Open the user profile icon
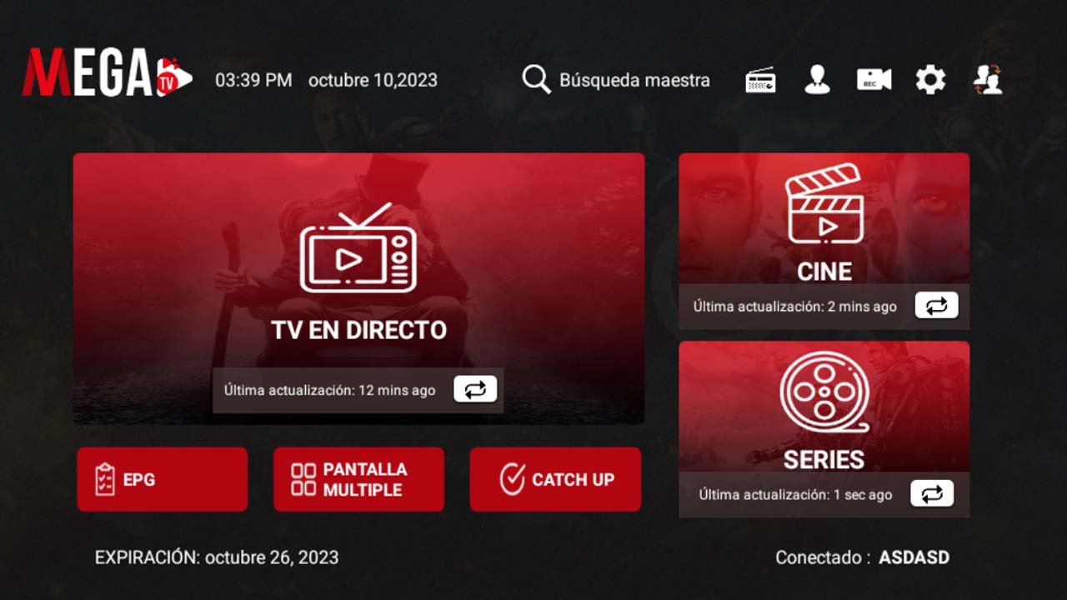Screen dimensions: 1067x600 [x=817, y=80]
